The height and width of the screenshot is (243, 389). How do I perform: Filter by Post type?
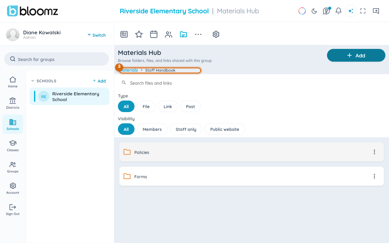pyautogui.click(x=191, y=106)
